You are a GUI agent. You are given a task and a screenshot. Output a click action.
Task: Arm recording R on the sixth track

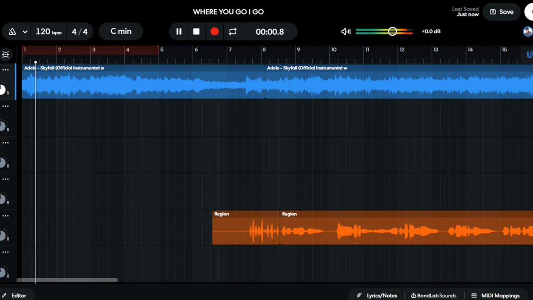point(8,276)
